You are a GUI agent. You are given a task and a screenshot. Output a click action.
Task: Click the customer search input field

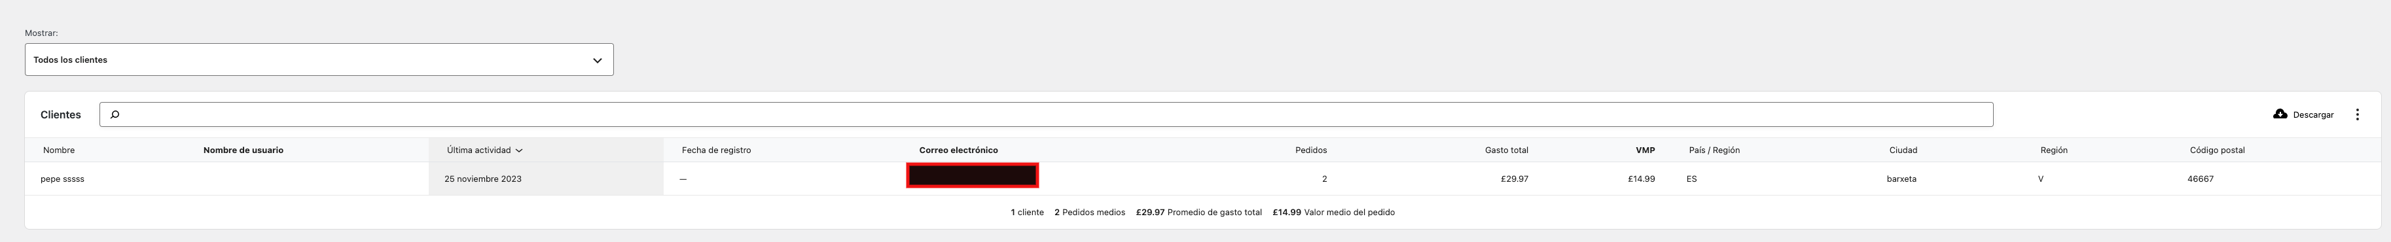point(1046,115)
